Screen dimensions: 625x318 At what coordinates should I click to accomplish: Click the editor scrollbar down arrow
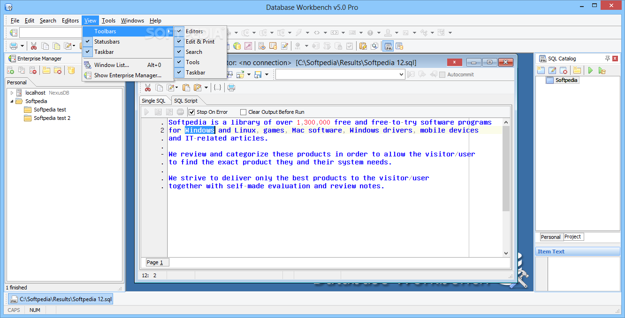click(x=506, y=253)
